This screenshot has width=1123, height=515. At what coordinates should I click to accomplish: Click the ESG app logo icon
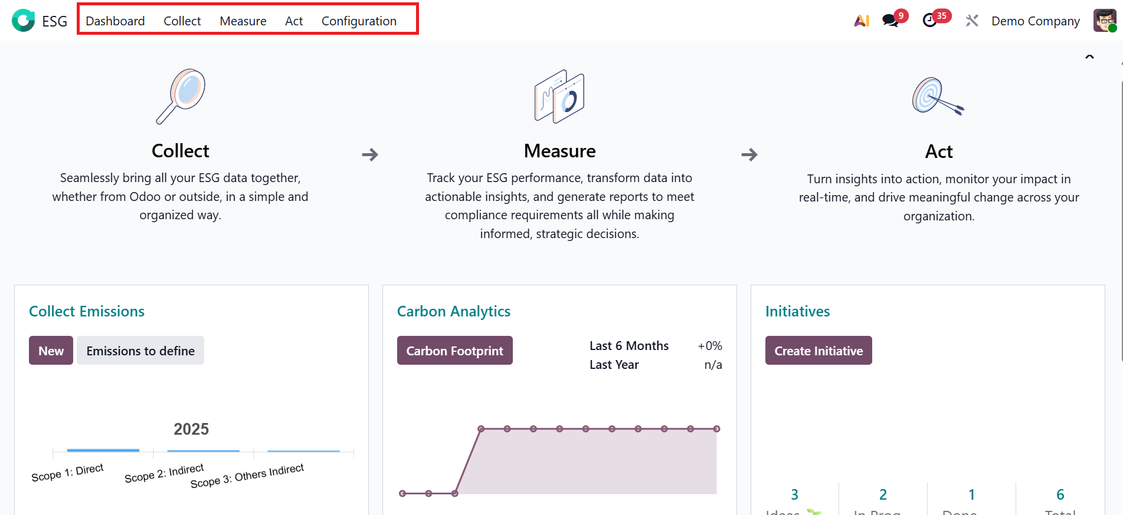click(24, 21)
